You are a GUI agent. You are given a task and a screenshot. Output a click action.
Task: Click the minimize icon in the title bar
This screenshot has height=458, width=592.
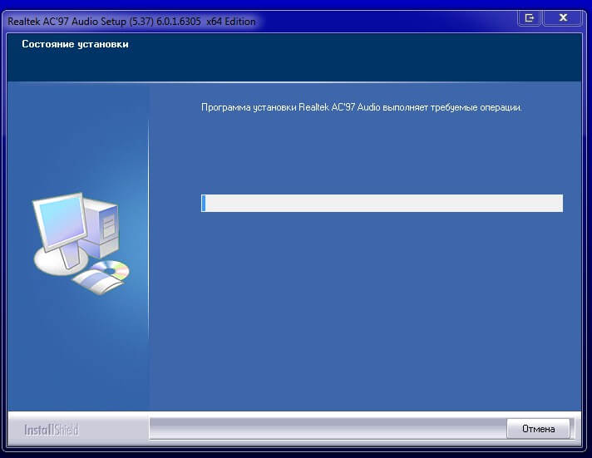[x=530, y=17]
